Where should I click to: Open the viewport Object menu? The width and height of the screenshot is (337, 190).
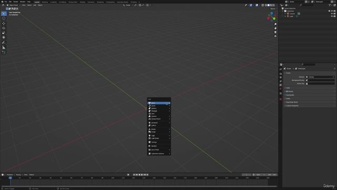40,5
